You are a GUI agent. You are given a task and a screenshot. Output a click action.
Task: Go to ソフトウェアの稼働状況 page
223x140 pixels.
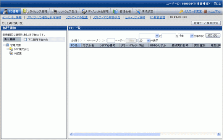106,17
